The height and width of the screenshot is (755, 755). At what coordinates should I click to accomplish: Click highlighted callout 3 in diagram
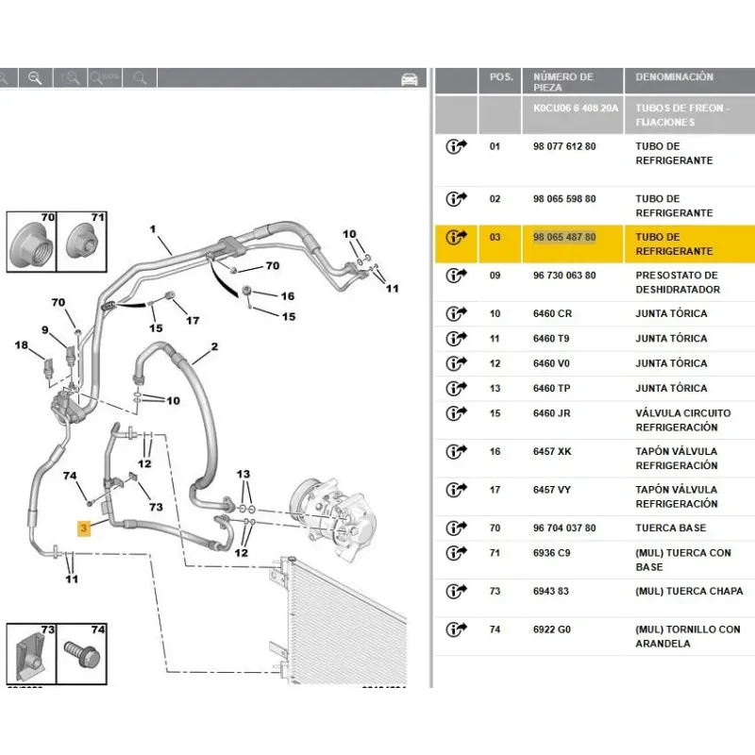tap(84, 529)
